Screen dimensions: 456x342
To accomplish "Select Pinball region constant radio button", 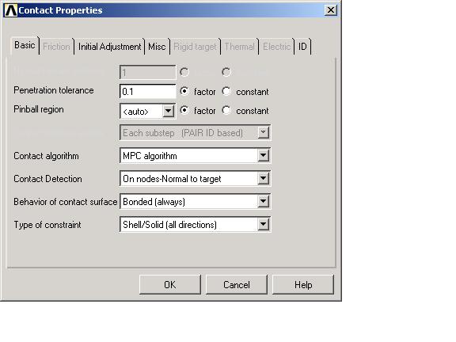I will 226,111.
